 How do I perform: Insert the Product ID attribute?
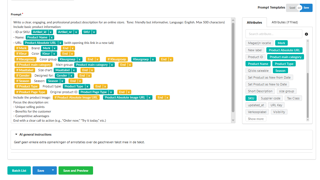[x=255, y=57]
